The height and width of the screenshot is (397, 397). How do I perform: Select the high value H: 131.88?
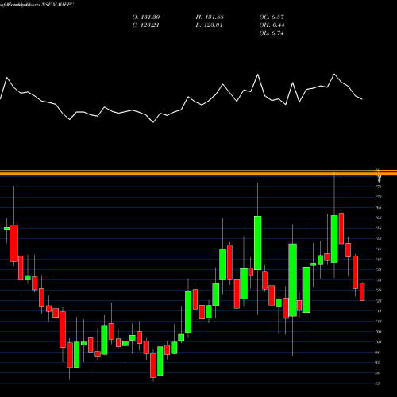coord(210,17)
